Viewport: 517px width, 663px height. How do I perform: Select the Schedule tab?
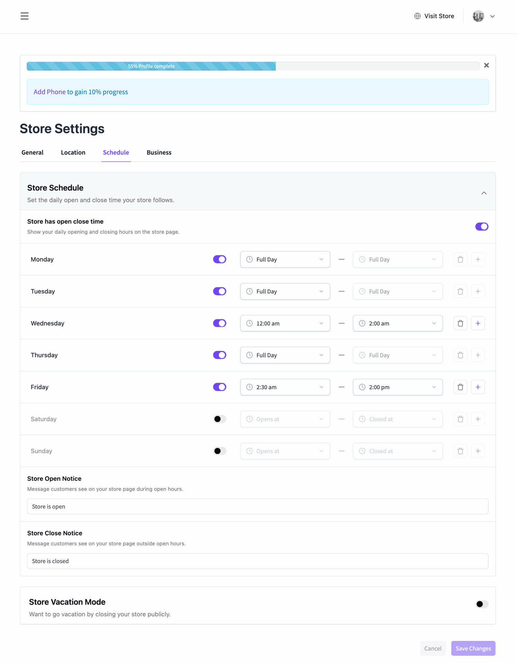click(116, 152)
